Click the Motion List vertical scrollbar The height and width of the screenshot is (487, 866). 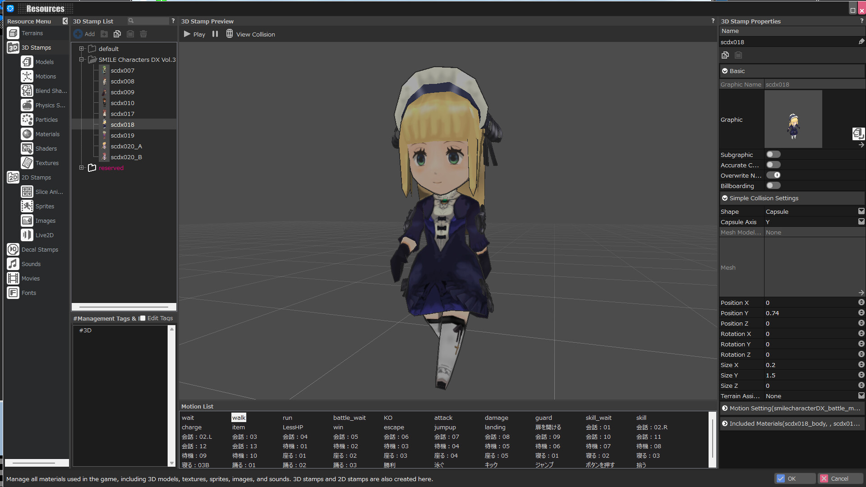(713, 439)
